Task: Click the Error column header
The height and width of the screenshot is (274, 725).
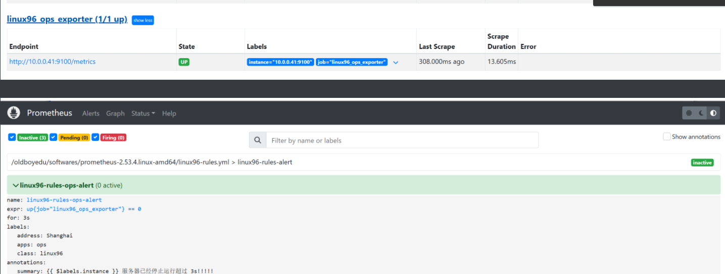Action: coord(528,46)
